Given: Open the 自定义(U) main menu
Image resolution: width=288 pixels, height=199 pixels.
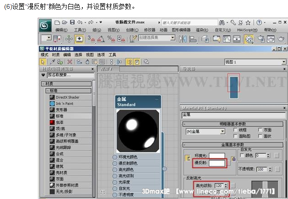Looking at the screenshot, I should 223,30.
